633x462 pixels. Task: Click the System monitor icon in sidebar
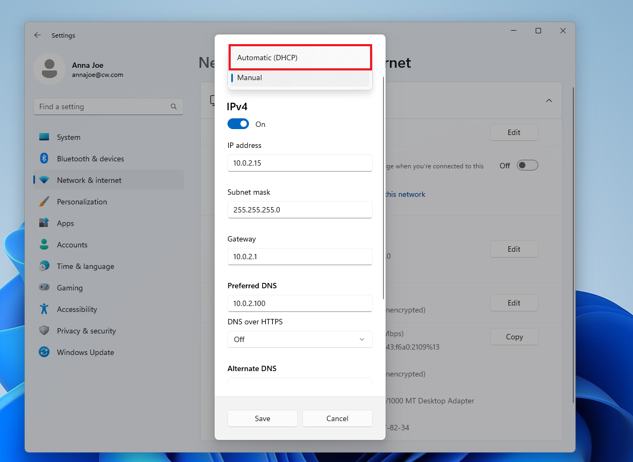[44, 137]
